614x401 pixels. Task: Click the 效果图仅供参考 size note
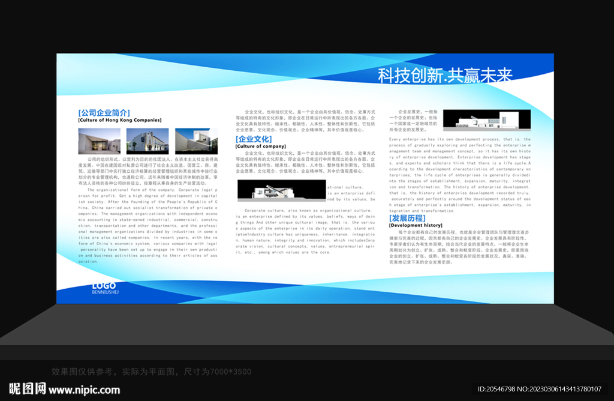click(151, 372)
